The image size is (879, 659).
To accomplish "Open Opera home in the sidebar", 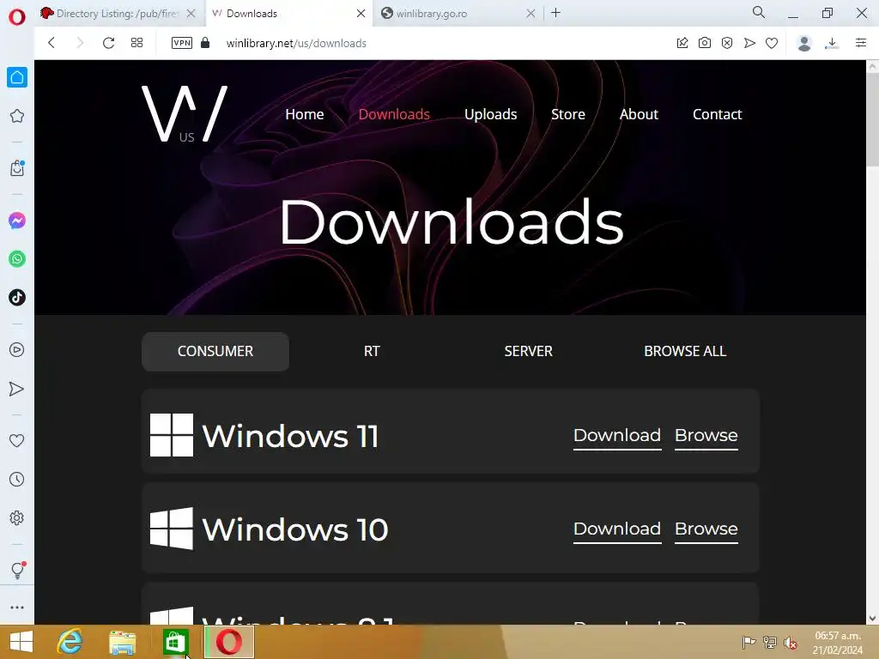I will click(x=17, y=77).
